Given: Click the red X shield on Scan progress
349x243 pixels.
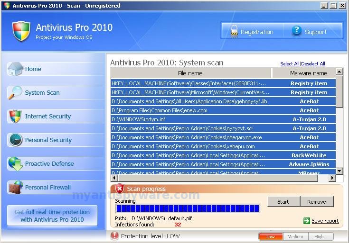Looking at the screenshot, I should tap(120, 189).
